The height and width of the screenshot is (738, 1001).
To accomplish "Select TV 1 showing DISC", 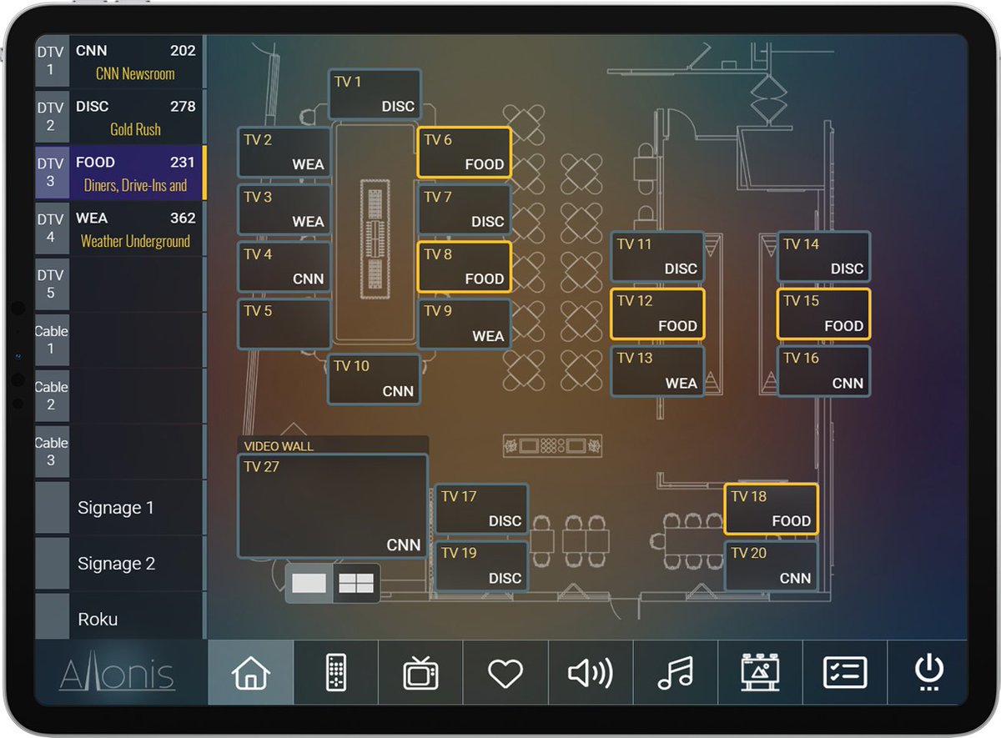I will tap(375, 94).
